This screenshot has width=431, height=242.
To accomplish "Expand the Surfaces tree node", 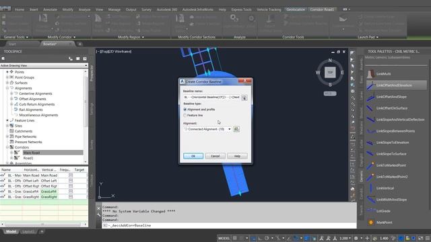I will [7, 83].
